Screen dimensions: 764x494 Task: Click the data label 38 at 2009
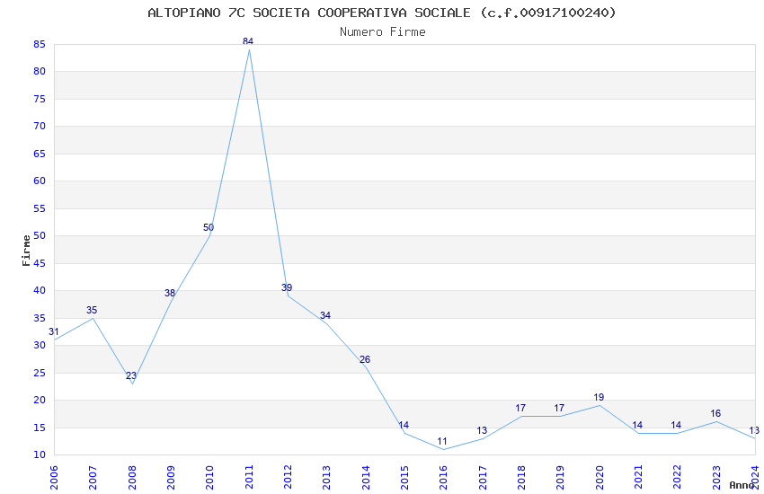click(x=170, y=293)
